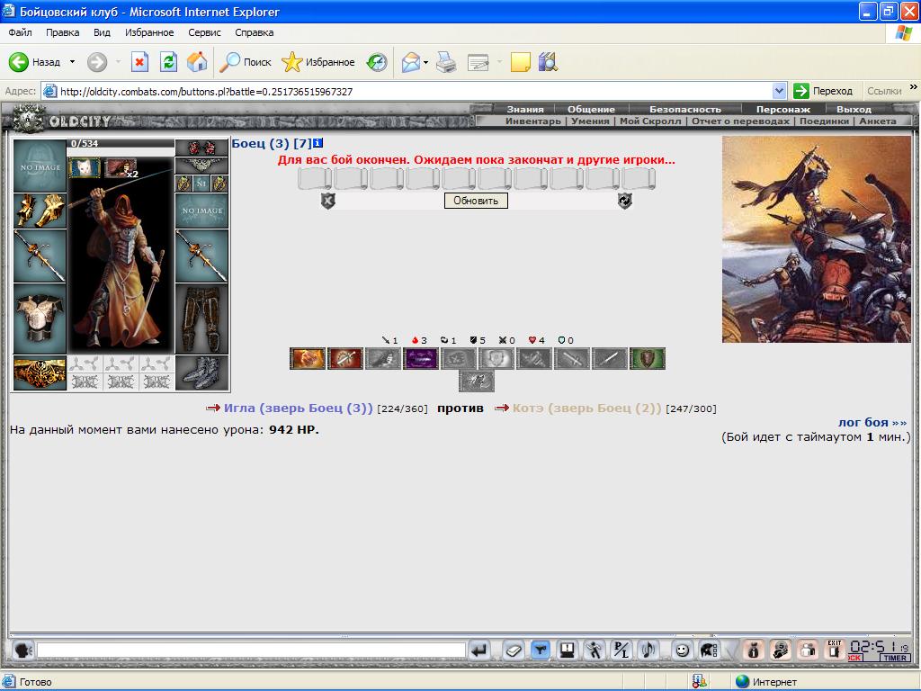
Task: Open the Файл menu
Action: 20,32
